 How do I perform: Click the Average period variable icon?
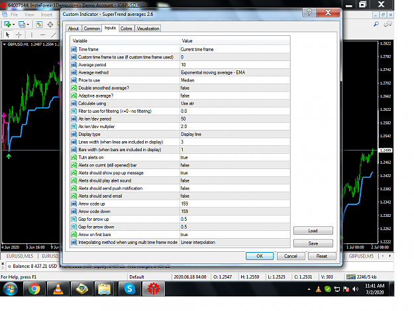click(74, 65)
